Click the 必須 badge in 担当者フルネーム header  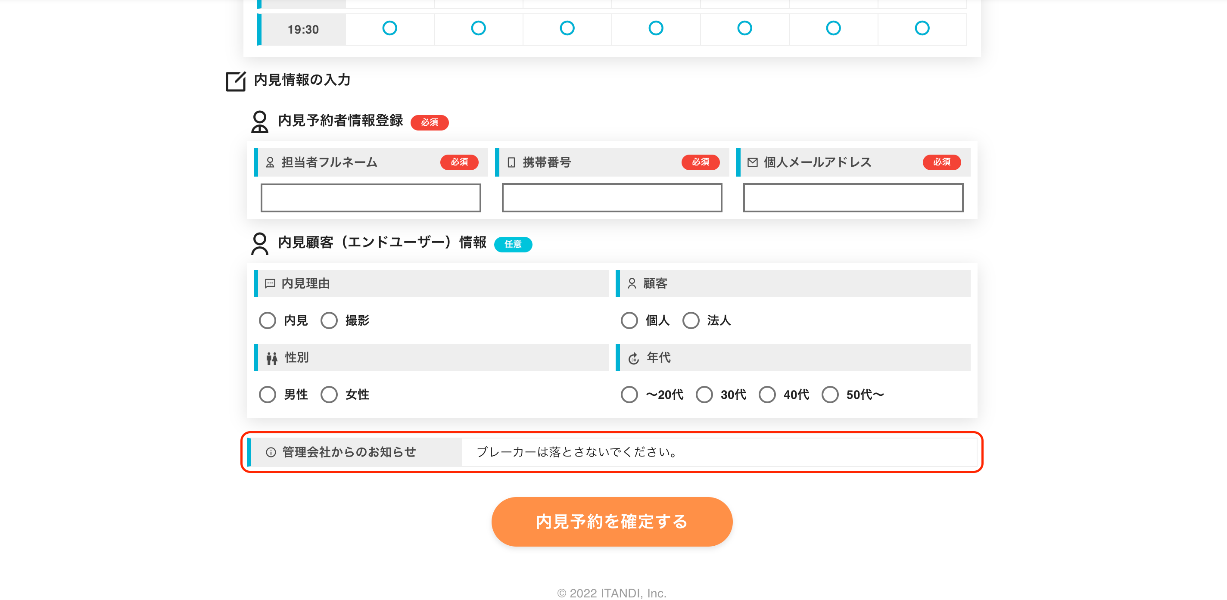[459, 162]
